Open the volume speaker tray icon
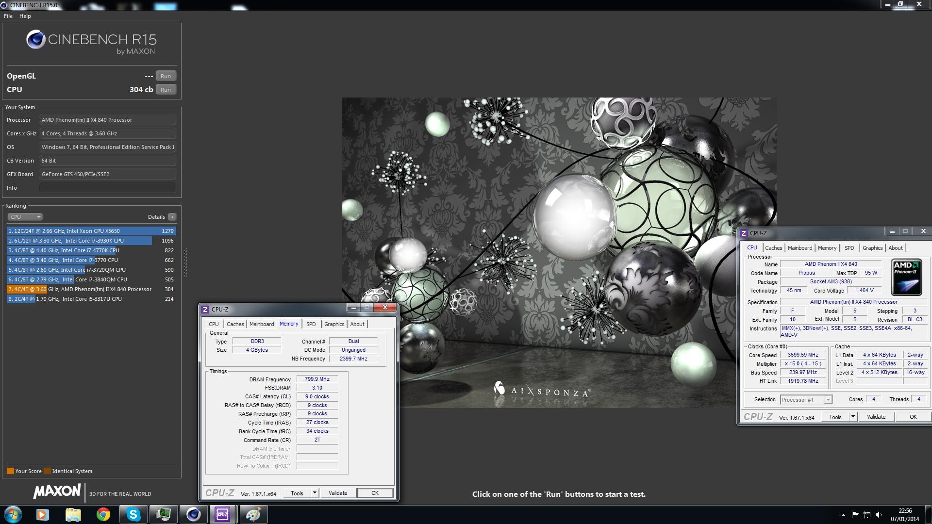 click(879, 515)
